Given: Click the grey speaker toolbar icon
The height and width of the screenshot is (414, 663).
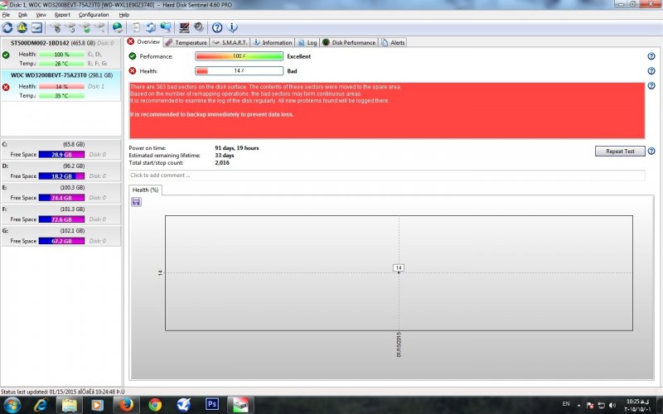Looking at the screenshot, I should (199, 28).
